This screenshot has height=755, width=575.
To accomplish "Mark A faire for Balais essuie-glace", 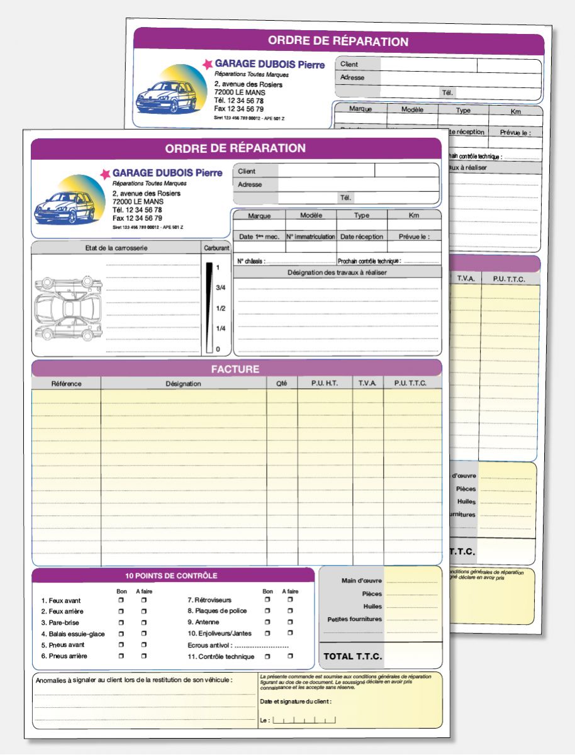I will click(143, 634).
